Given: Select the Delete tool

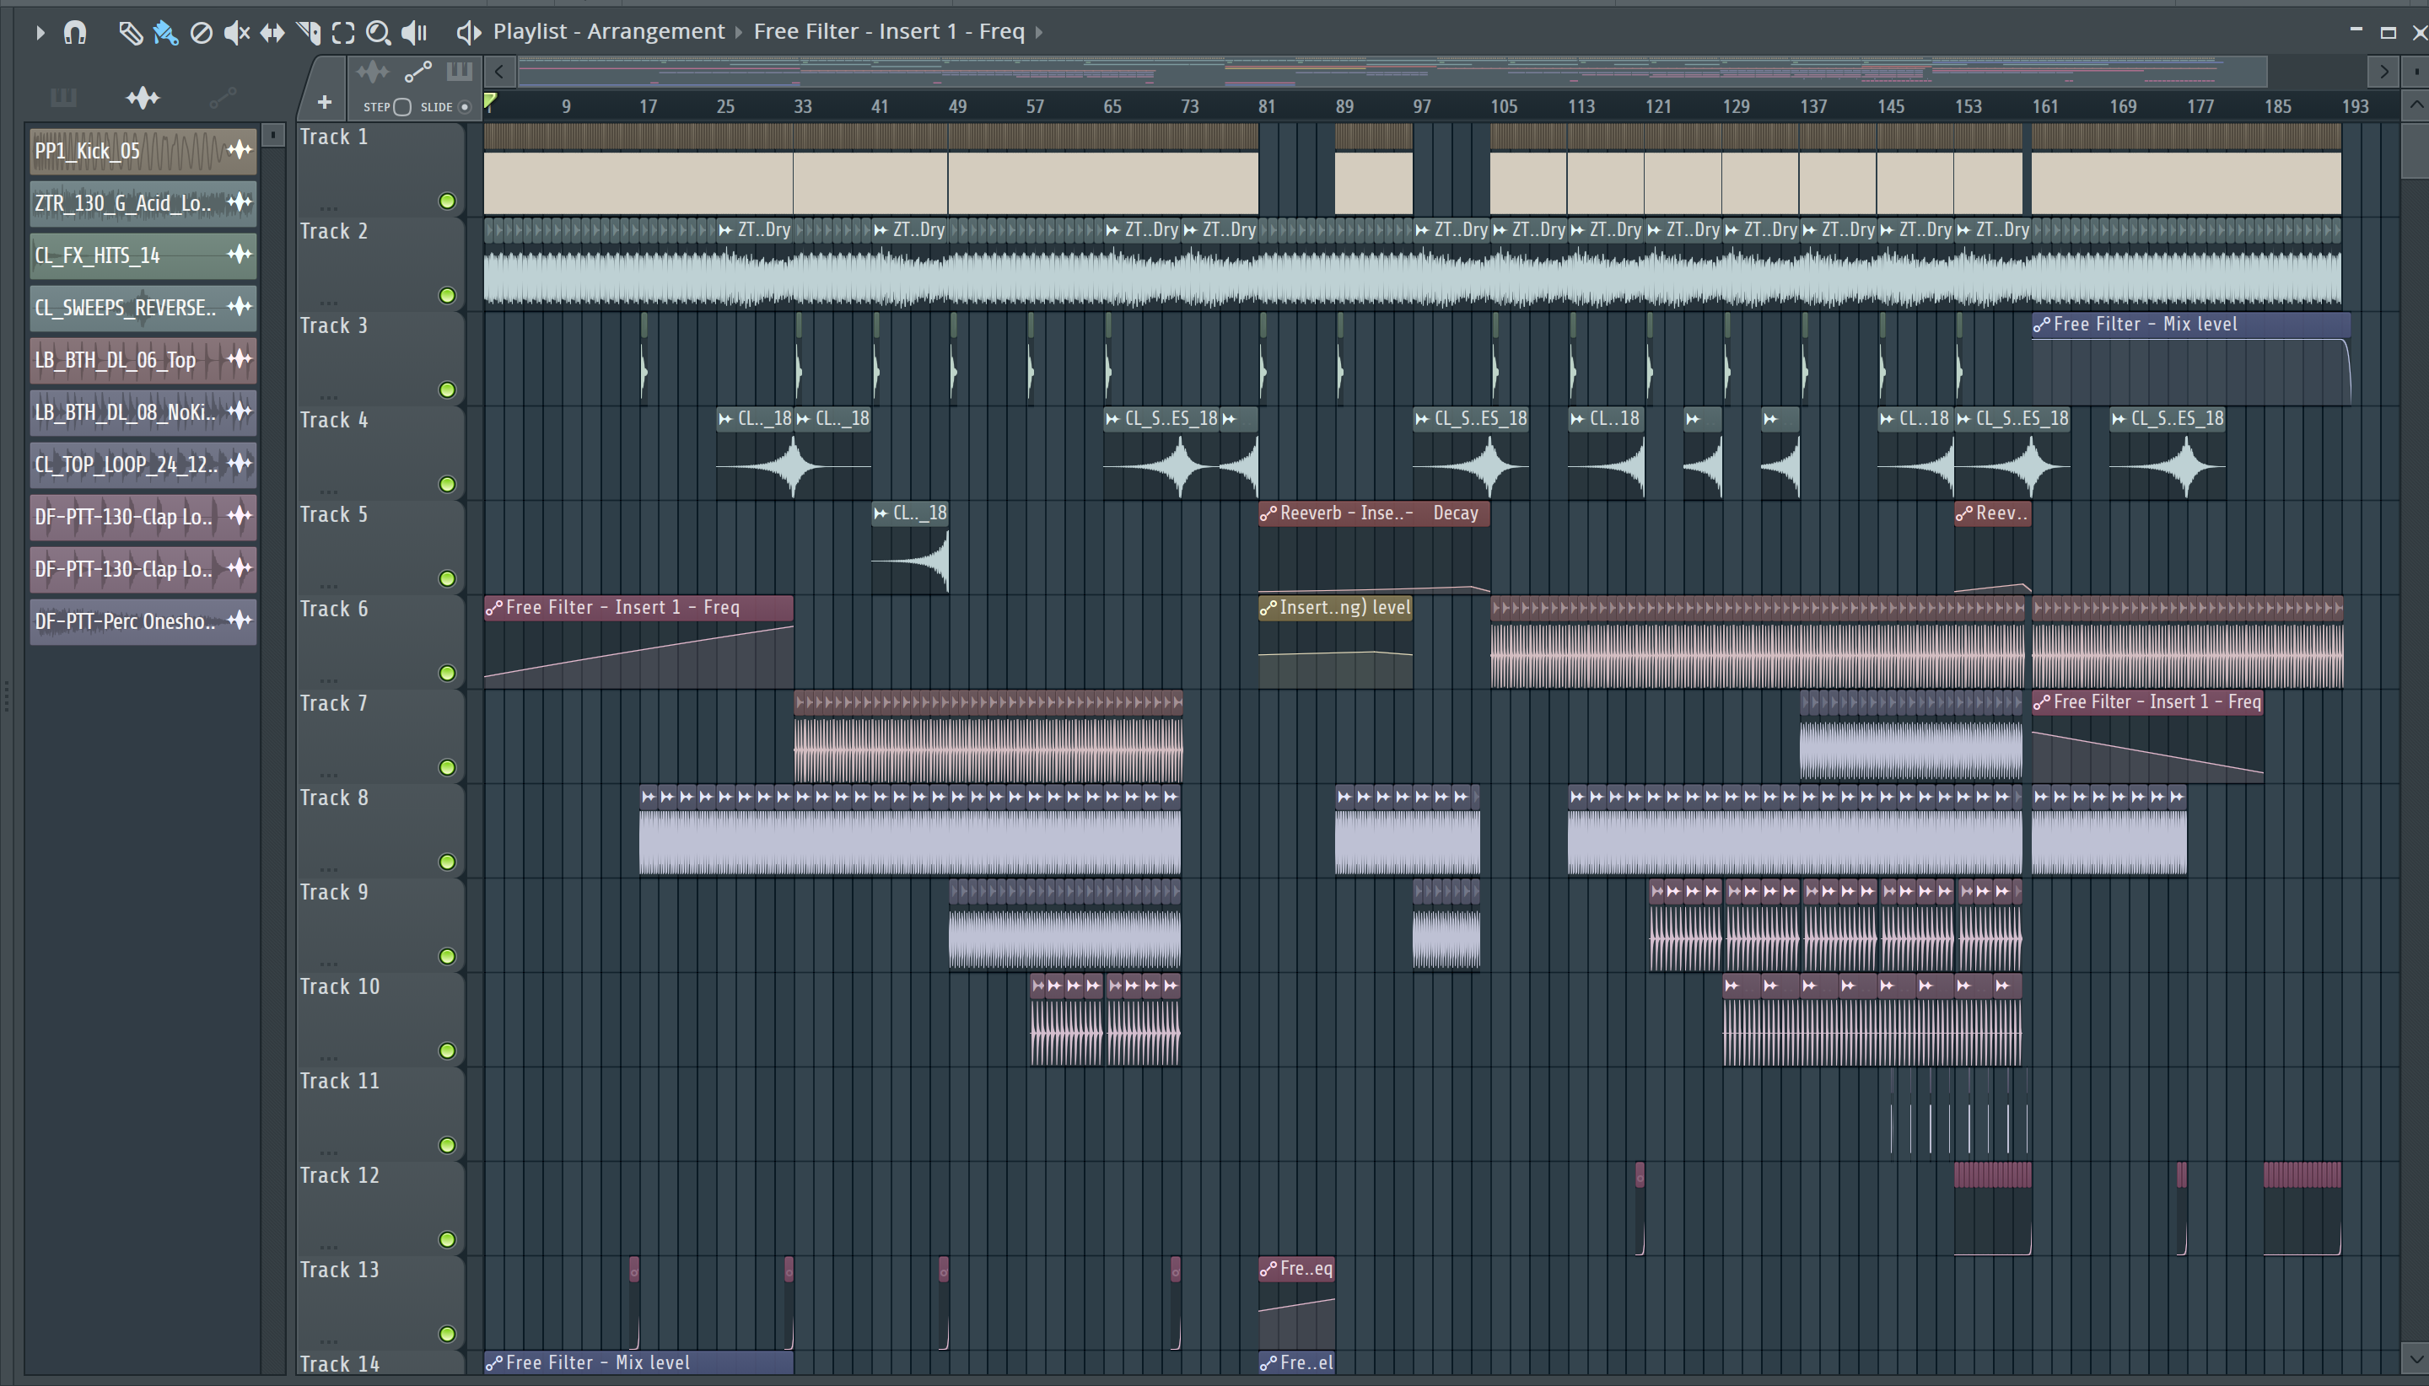Looking at the screenshot, I should [x=201, y=34].
